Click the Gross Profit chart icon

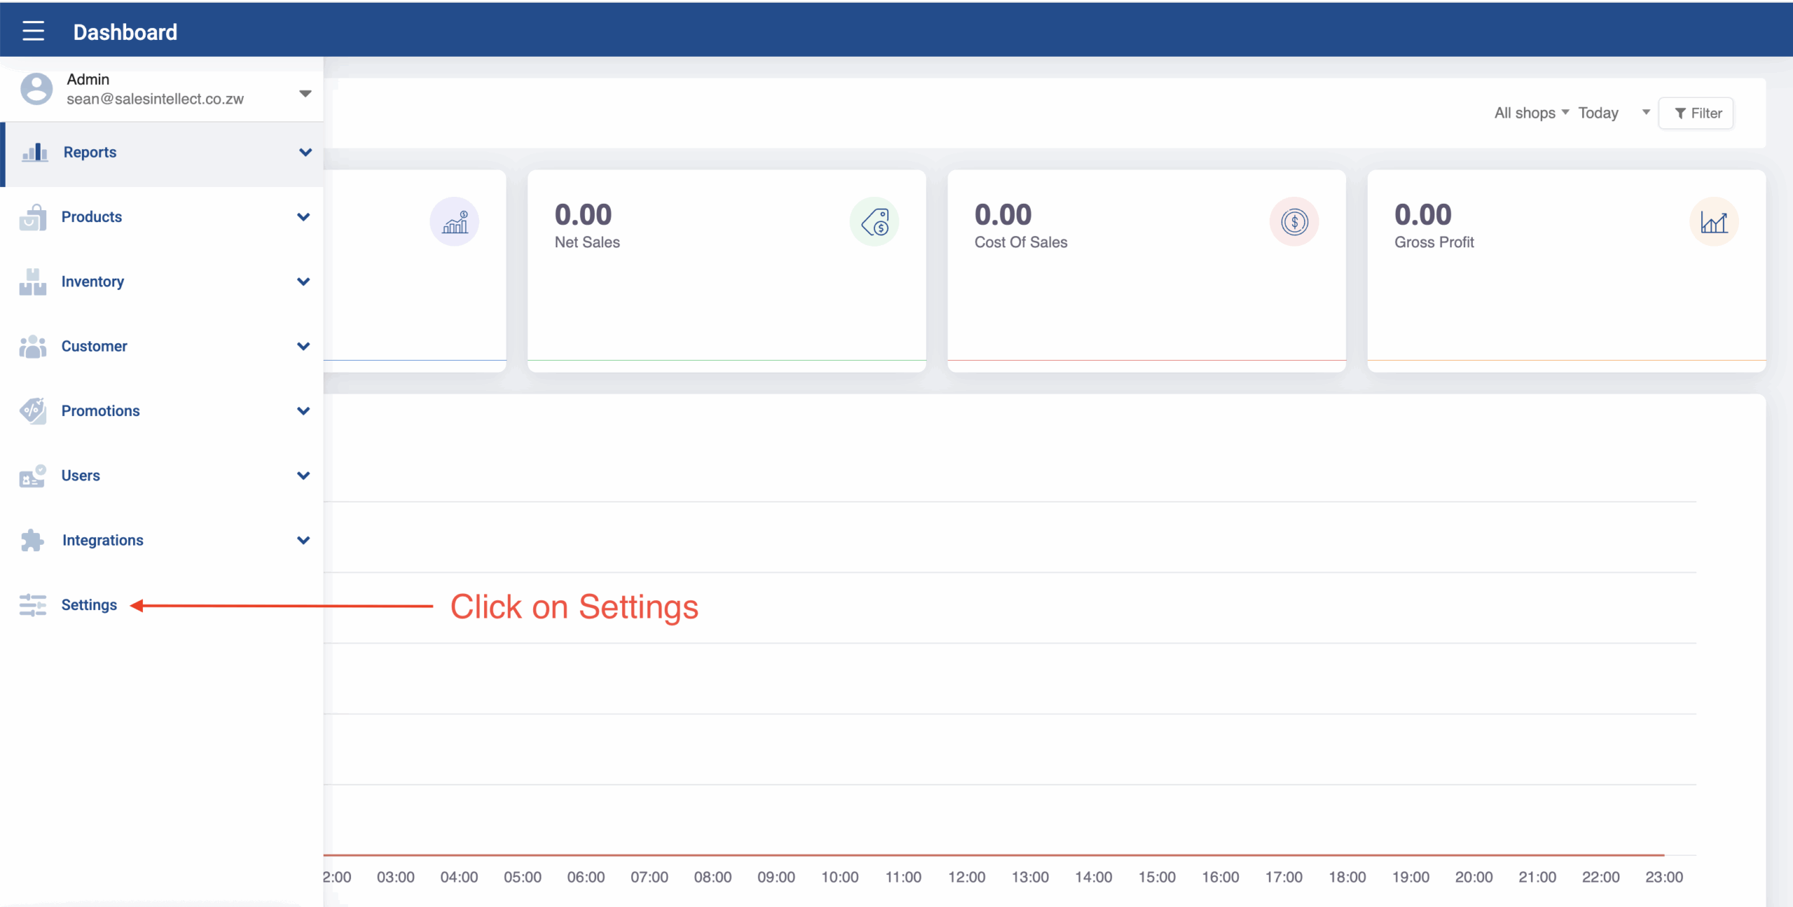(1713, 222)
